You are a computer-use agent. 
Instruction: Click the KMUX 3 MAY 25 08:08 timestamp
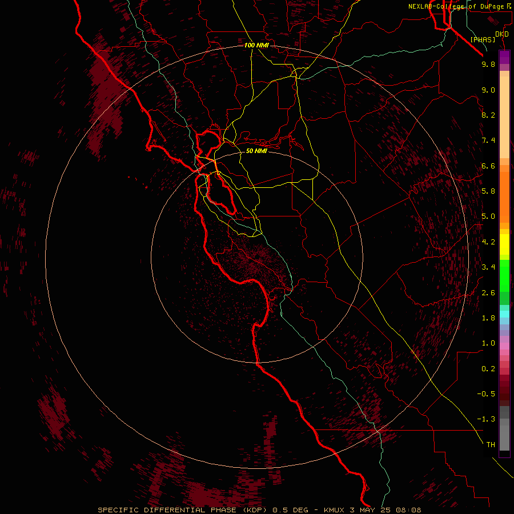[372, 510]
